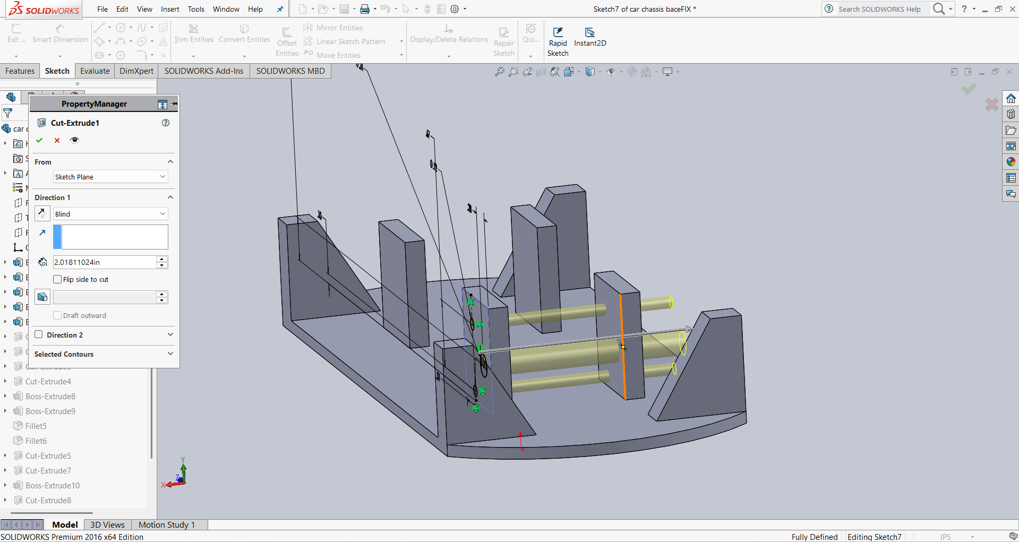Expand Boss-Extrude10 tree node
Viewport: 1019px width, 542px height.
[5, 485]
